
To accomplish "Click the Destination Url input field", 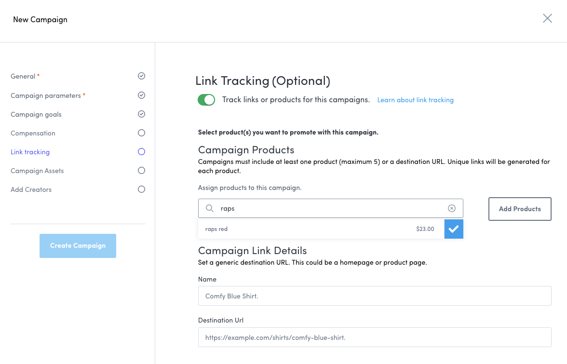I will click(x=375, y=337).
